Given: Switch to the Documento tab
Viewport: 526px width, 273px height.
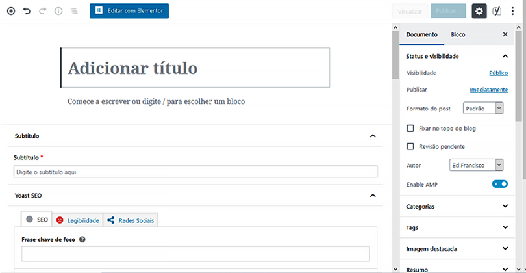Looking at the screenshot, I should (421, 34).
